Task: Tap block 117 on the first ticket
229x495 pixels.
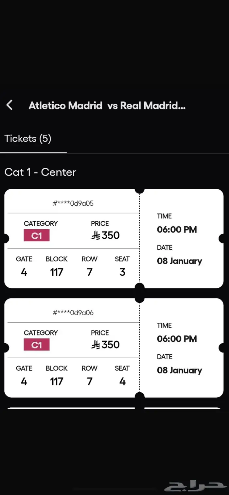Action: 57,272
